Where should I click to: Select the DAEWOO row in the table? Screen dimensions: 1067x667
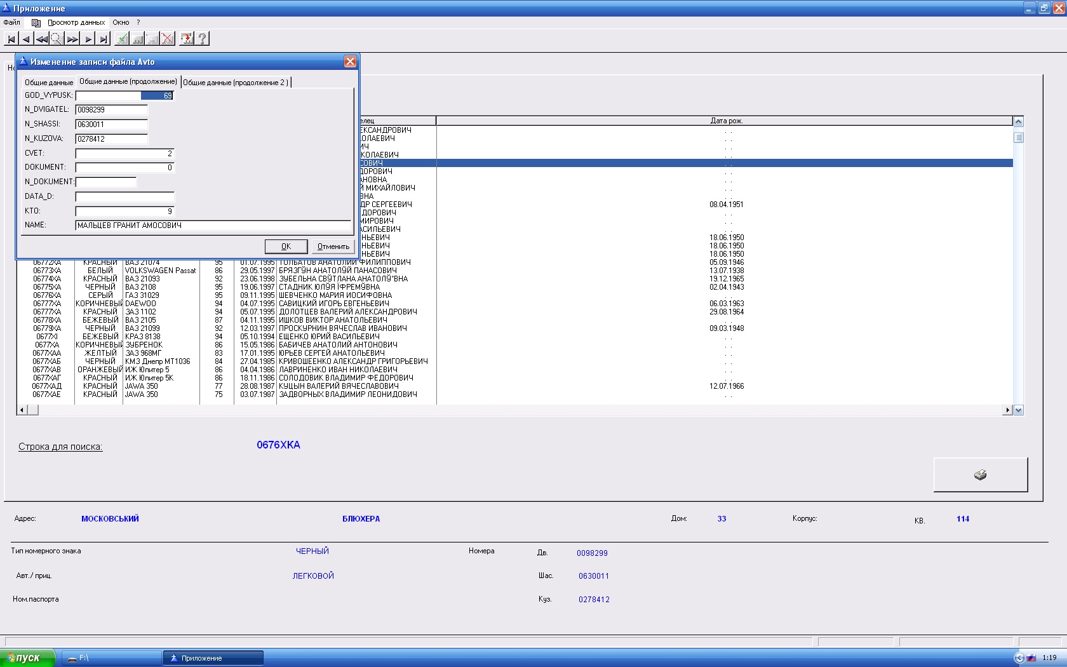click(514, 304)
